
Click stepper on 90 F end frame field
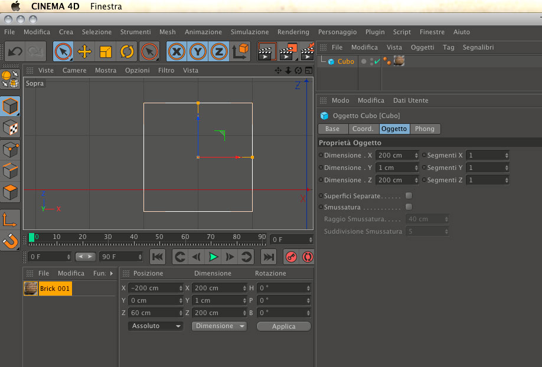[140, 257]
